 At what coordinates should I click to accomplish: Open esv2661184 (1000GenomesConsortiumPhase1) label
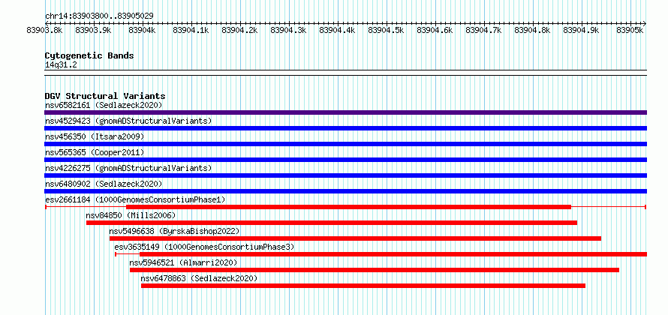135,199
